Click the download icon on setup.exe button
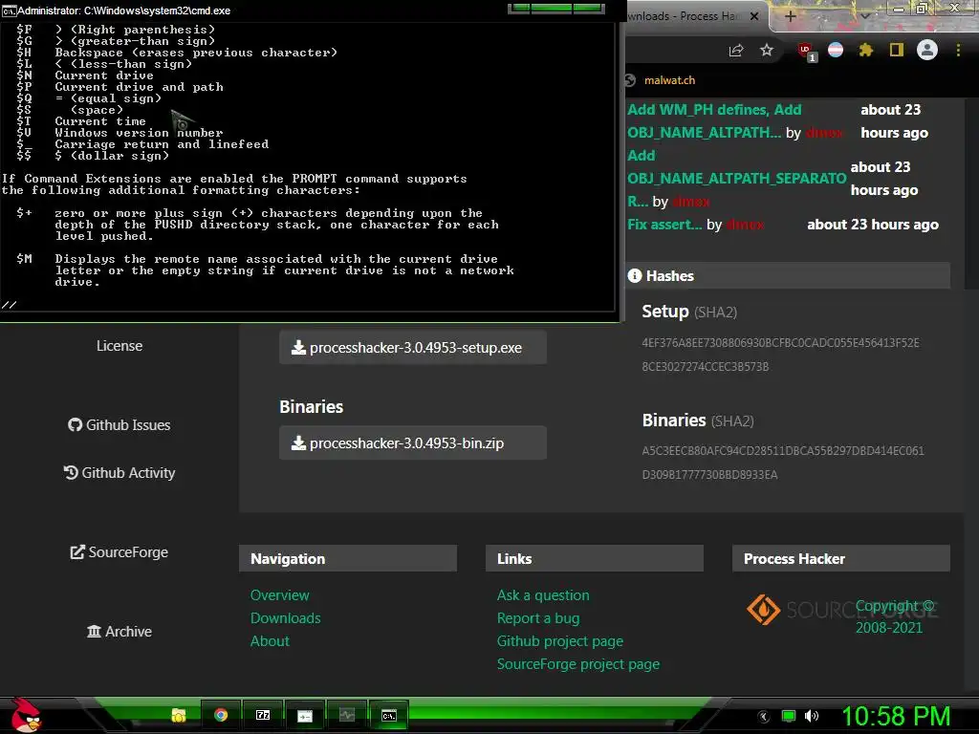Viewport: 979px width, 734px height. pos(298,348)
